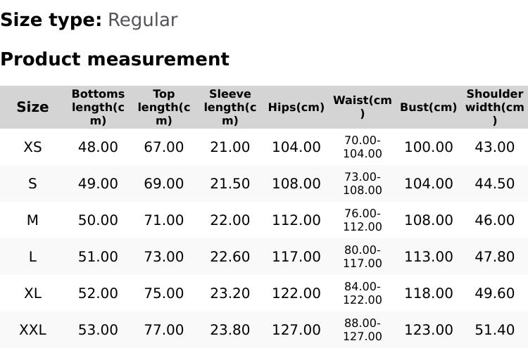Select the Bust(cm) column header

click(429, 108)
